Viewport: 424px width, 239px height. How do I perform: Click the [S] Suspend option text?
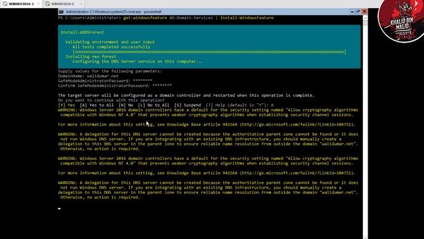click(x=187, y=105)
